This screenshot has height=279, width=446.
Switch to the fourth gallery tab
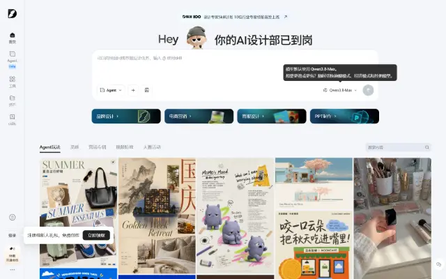125,147
